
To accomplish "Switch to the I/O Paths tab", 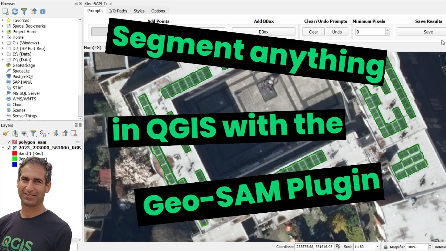I will pyautogui.click(x=118, y=11).
